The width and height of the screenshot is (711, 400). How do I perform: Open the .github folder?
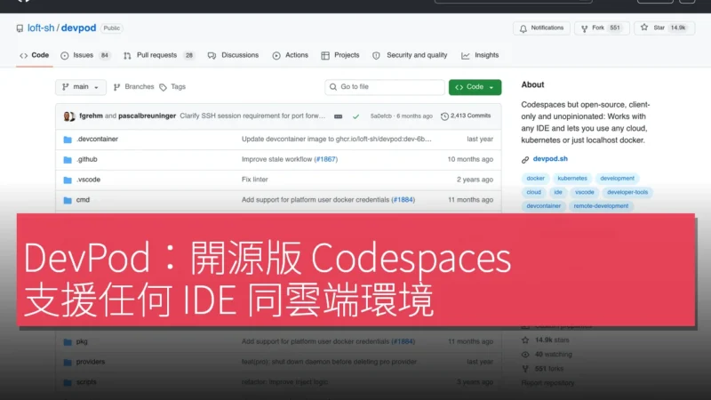click(86, 159)
